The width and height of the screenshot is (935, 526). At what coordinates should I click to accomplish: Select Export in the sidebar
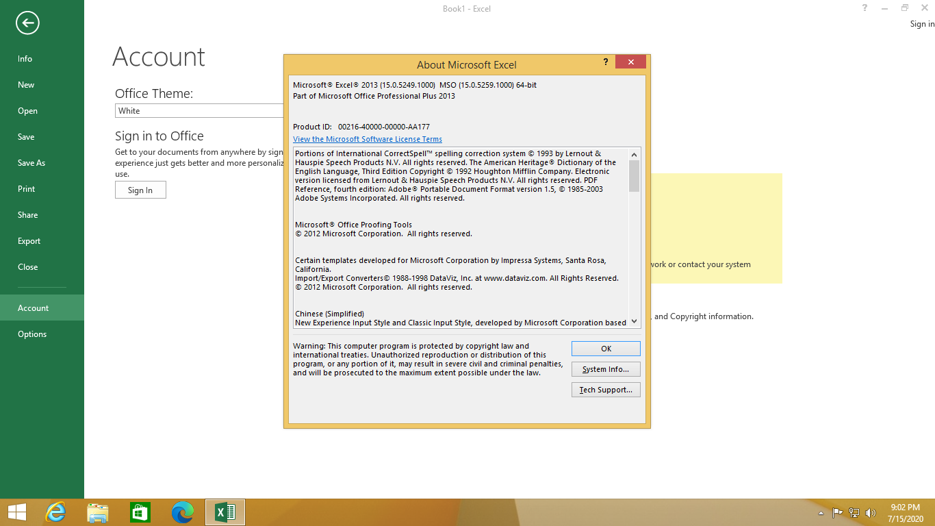pyautogui.click(x=42, y=241)
